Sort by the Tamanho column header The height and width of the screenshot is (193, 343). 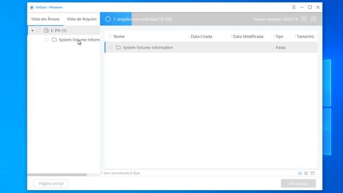(305, 36)
